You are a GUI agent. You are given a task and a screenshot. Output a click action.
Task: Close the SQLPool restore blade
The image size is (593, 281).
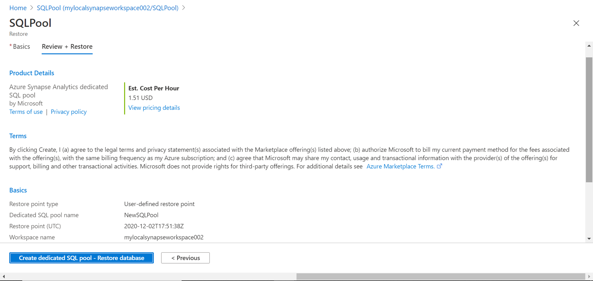point(576,23)
